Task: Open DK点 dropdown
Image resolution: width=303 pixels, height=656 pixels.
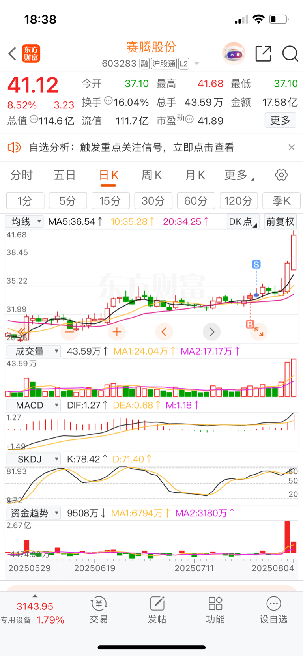Action: [x=243, y=221]
